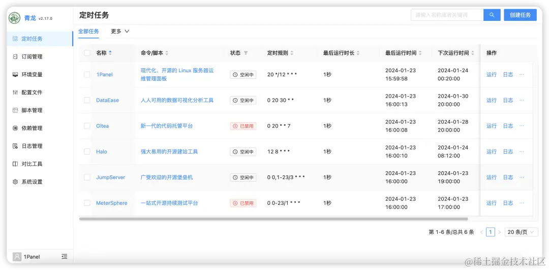This screenshot has width=549, height=270.
Task: Focus the search keyword input field
Action: click(447, 15)
